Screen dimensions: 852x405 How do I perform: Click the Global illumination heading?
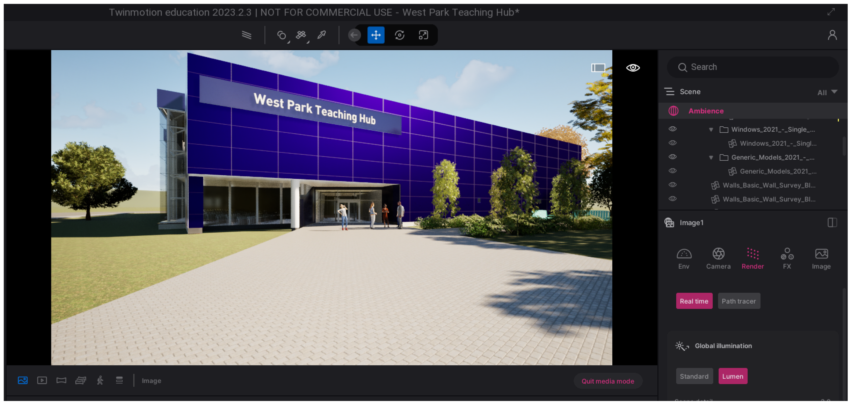pyautogui.click(x=723, y=346)
